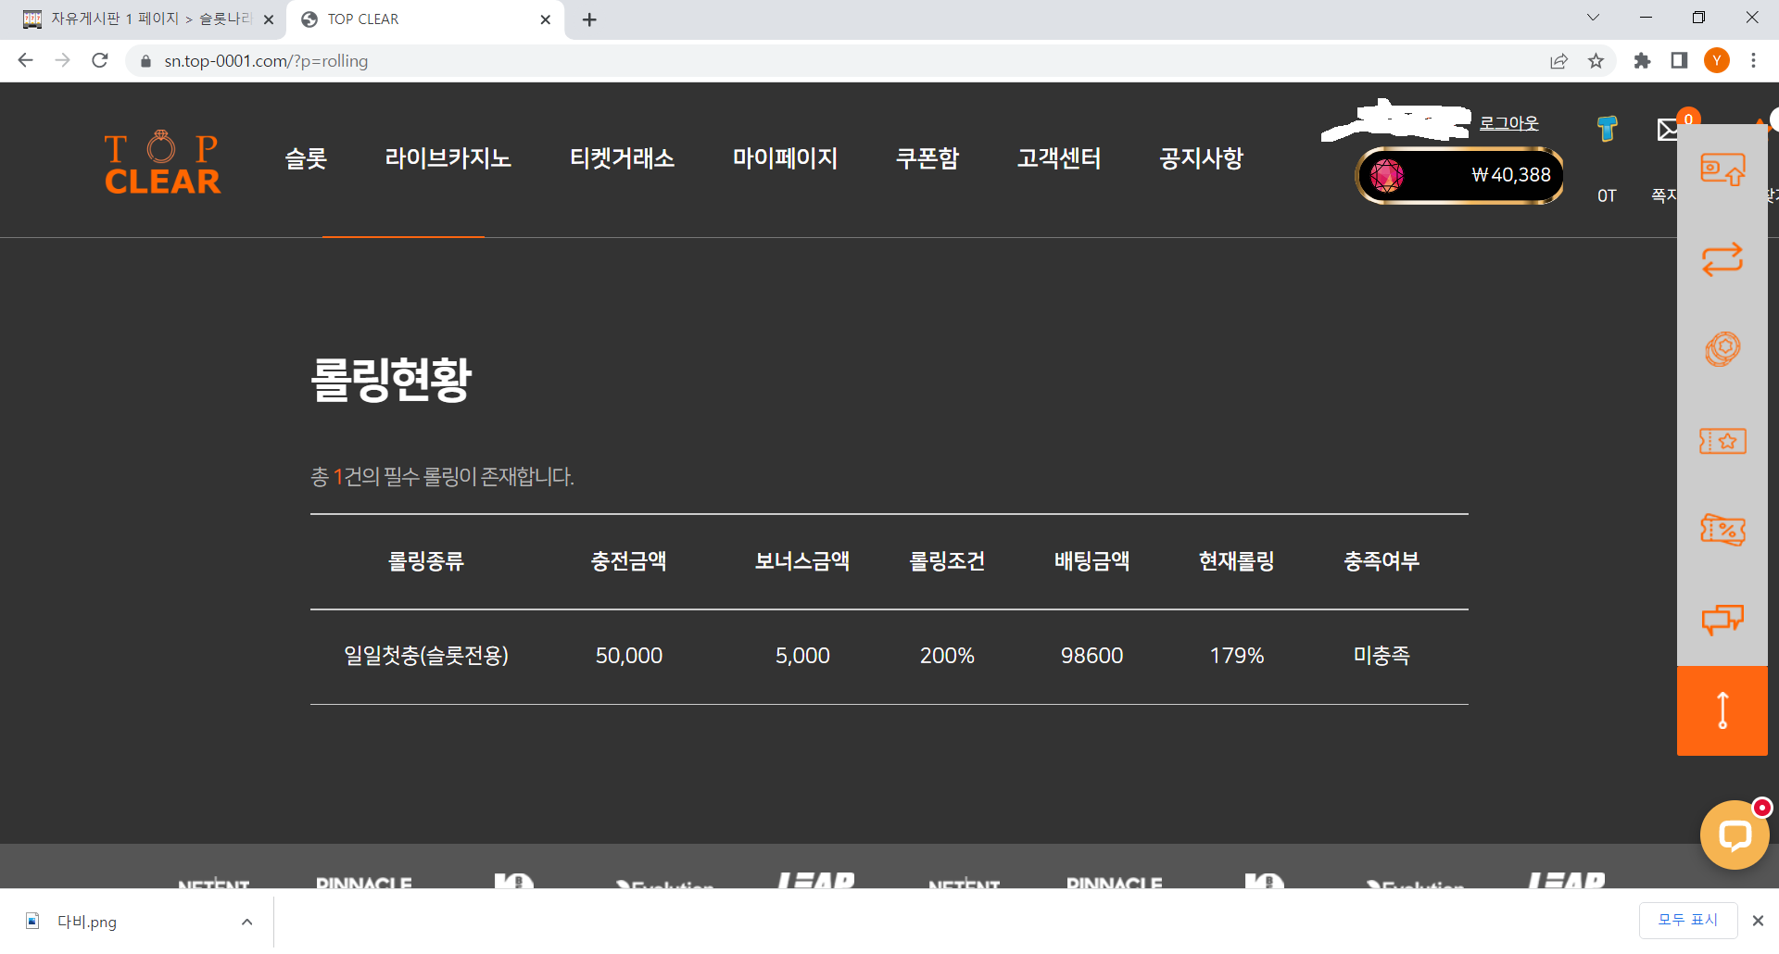Viewport: 1779px width, 954px height.
Task: Click the 179% current rolling cell
Action: click(1236, 656)
